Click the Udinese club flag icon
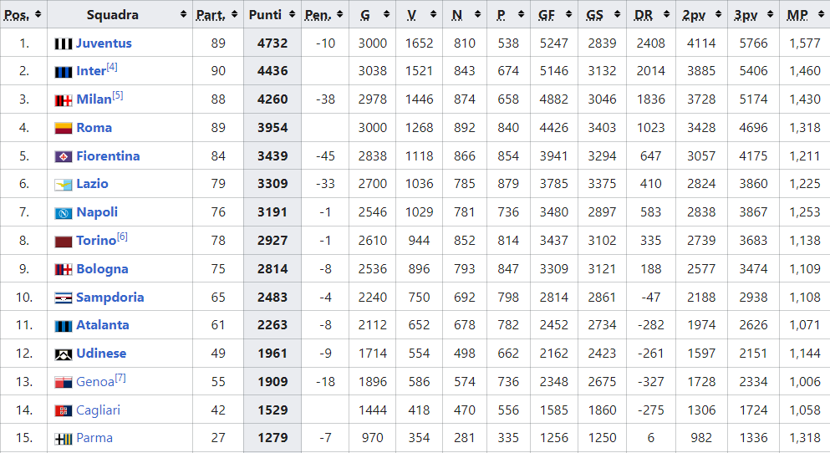 (64, 354)
